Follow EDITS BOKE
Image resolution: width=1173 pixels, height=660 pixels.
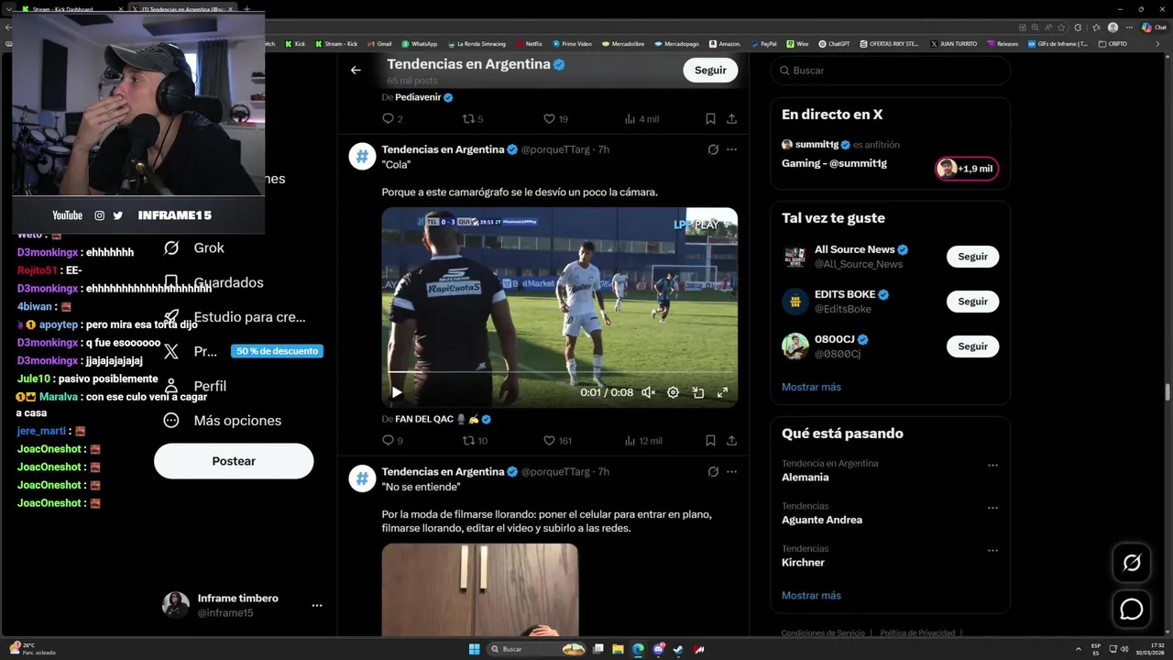(x=972, y=302)
